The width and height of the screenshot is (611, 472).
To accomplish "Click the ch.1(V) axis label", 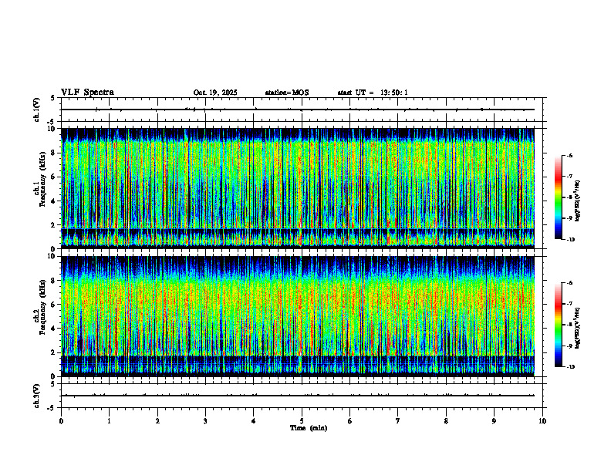I will click(x=36, y=110).
